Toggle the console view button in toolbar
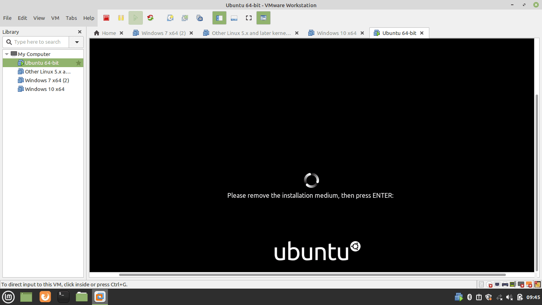Image resolution: width=542 pixels, height=305 pixels. pos(263,18)
